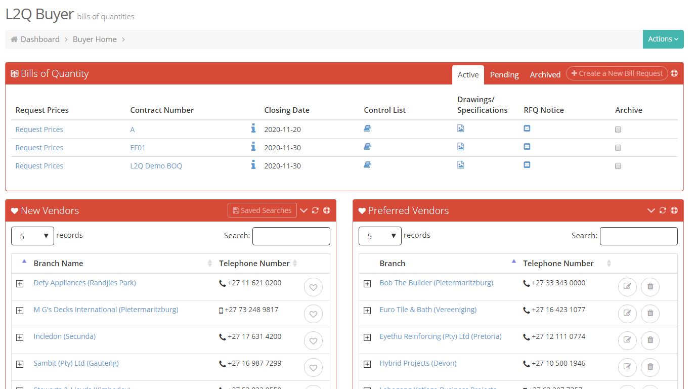695x389 pixels.
Task: Expand Defy Appliances row details
Action: point(20,284)
